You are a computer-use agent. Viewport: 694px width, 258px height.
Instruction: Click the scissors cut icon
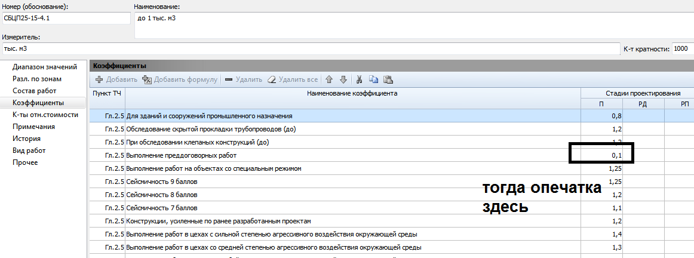360,79
